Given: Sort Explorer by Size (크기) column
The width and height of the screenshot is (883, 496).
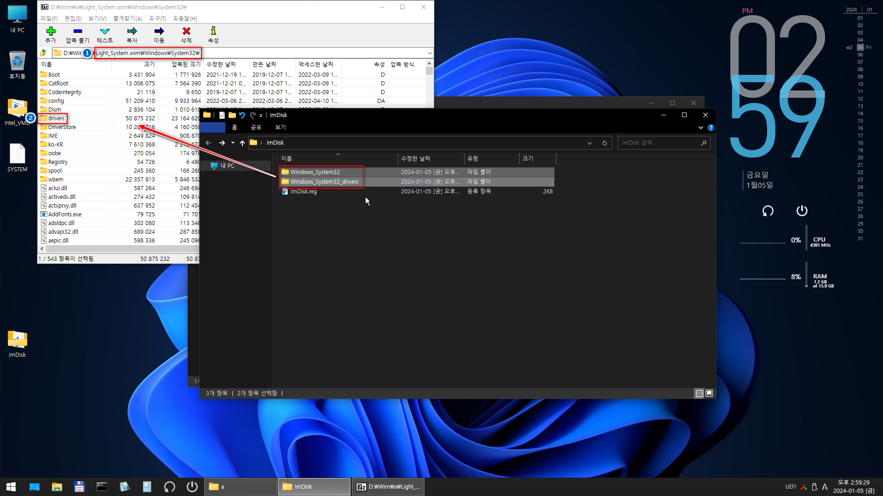Looking at the screenshot, I should pos(537,158).
